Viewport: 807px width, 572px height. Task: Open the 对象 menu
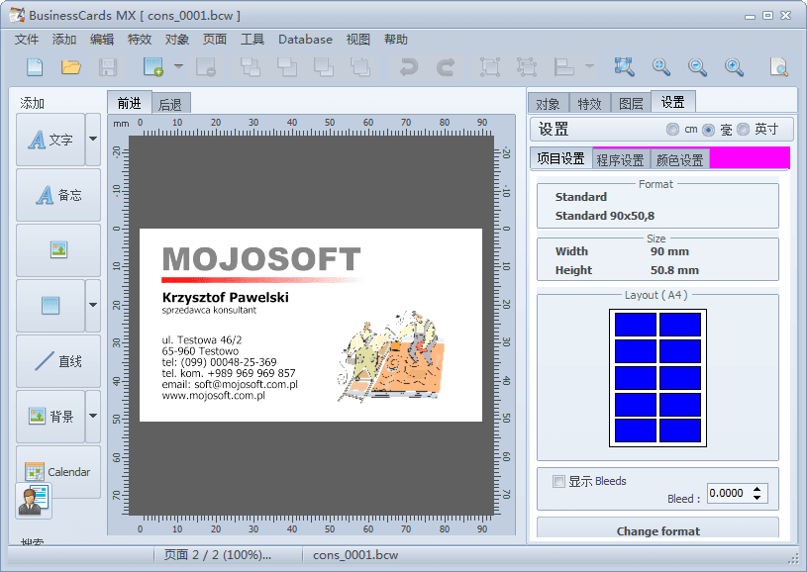pos(177,40)
